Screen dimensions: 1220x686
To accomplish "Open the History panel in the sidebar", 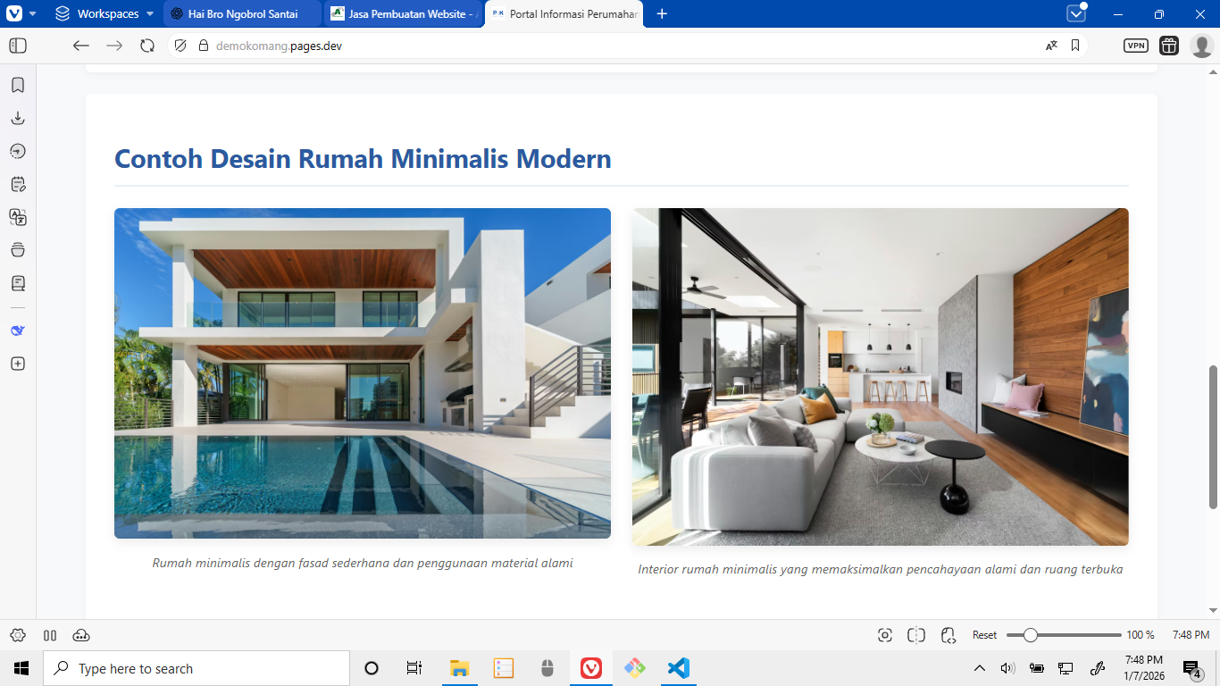I will tap(17, 151).
